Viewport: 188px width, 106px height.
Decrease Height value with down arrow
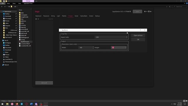[x=126, y=48]
